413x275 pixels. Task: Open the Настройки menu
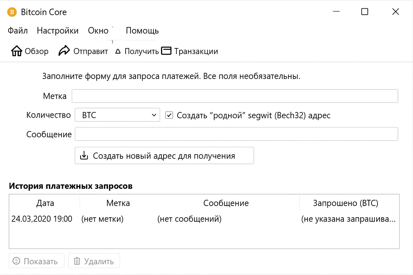pyautogui.click(x=58, y=31)
